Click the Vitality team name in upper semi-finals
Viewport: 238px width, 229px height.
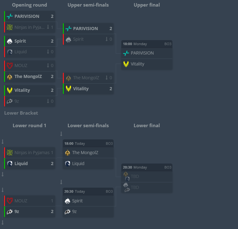point(81,89)
